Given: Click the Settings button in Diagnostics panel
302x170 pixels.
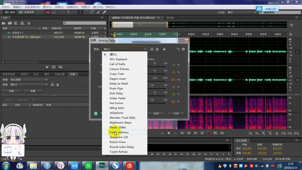Looking at the screenshot, I should 33,91.
